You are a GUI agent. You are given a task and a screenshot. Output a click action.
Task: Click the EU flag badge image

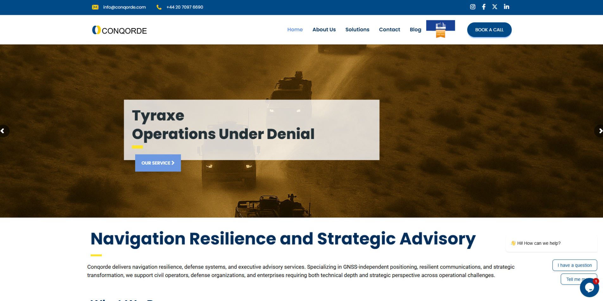[x=440, y=29]
